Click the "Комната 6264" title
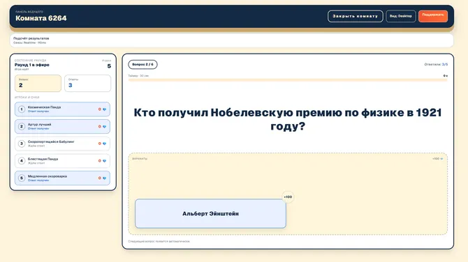The height and width of the screenshot is (262, 468). click(41, 18)
